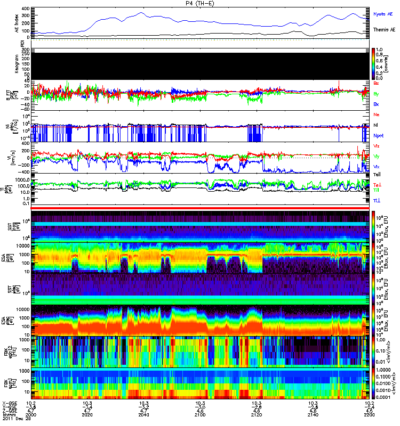Click the blue Bx legend label
Image resolution: width=400 pixels, height=426 pixels.
point(376,104)
